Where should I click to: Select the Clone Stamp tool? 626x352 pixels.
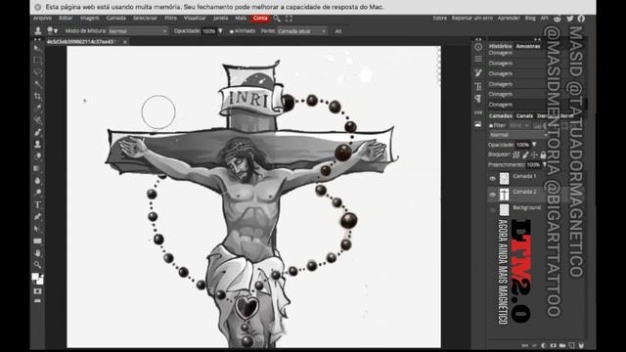(37, 144)
